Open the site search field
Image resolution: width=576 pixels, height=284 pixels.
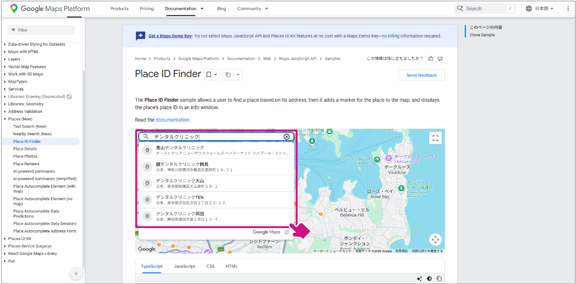pyautogui.click(x=485, y=9)
